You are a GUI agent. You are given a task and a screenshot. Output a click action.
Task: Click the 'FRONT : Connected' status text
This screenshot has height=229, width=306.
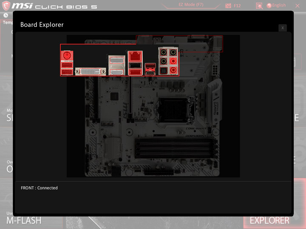pos(39,188)
